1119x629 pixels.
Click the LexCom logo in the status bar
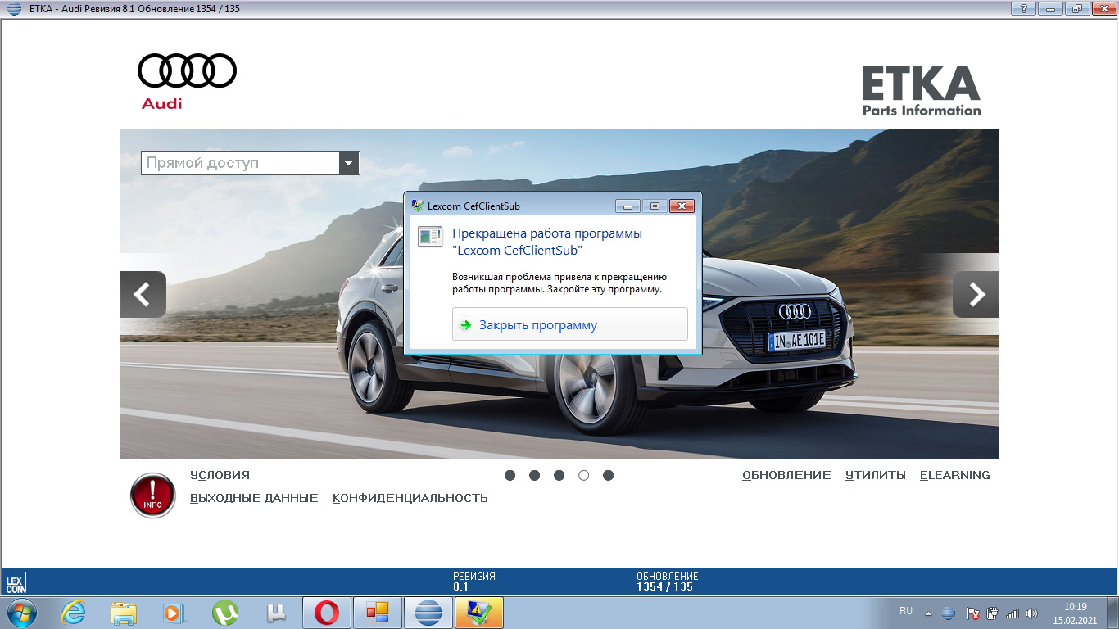point(16,581)
